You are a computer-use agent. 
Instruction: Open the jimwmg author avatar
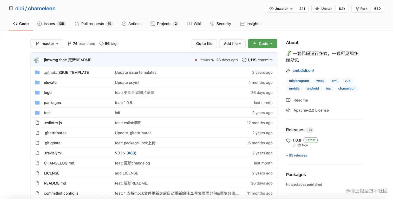coord(37,60)
